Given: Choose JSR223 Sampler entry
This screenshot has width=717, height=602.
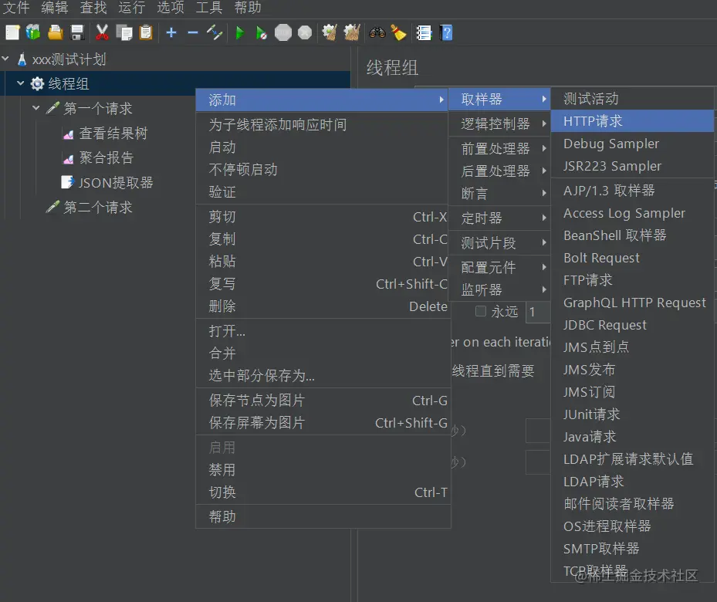Looking at the screenshot, I should (x=632, y=166).
